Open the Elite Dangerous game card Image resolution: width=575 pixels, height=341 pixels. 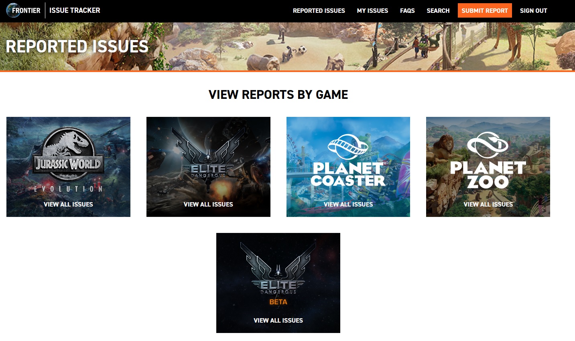(x=208, y=167)
